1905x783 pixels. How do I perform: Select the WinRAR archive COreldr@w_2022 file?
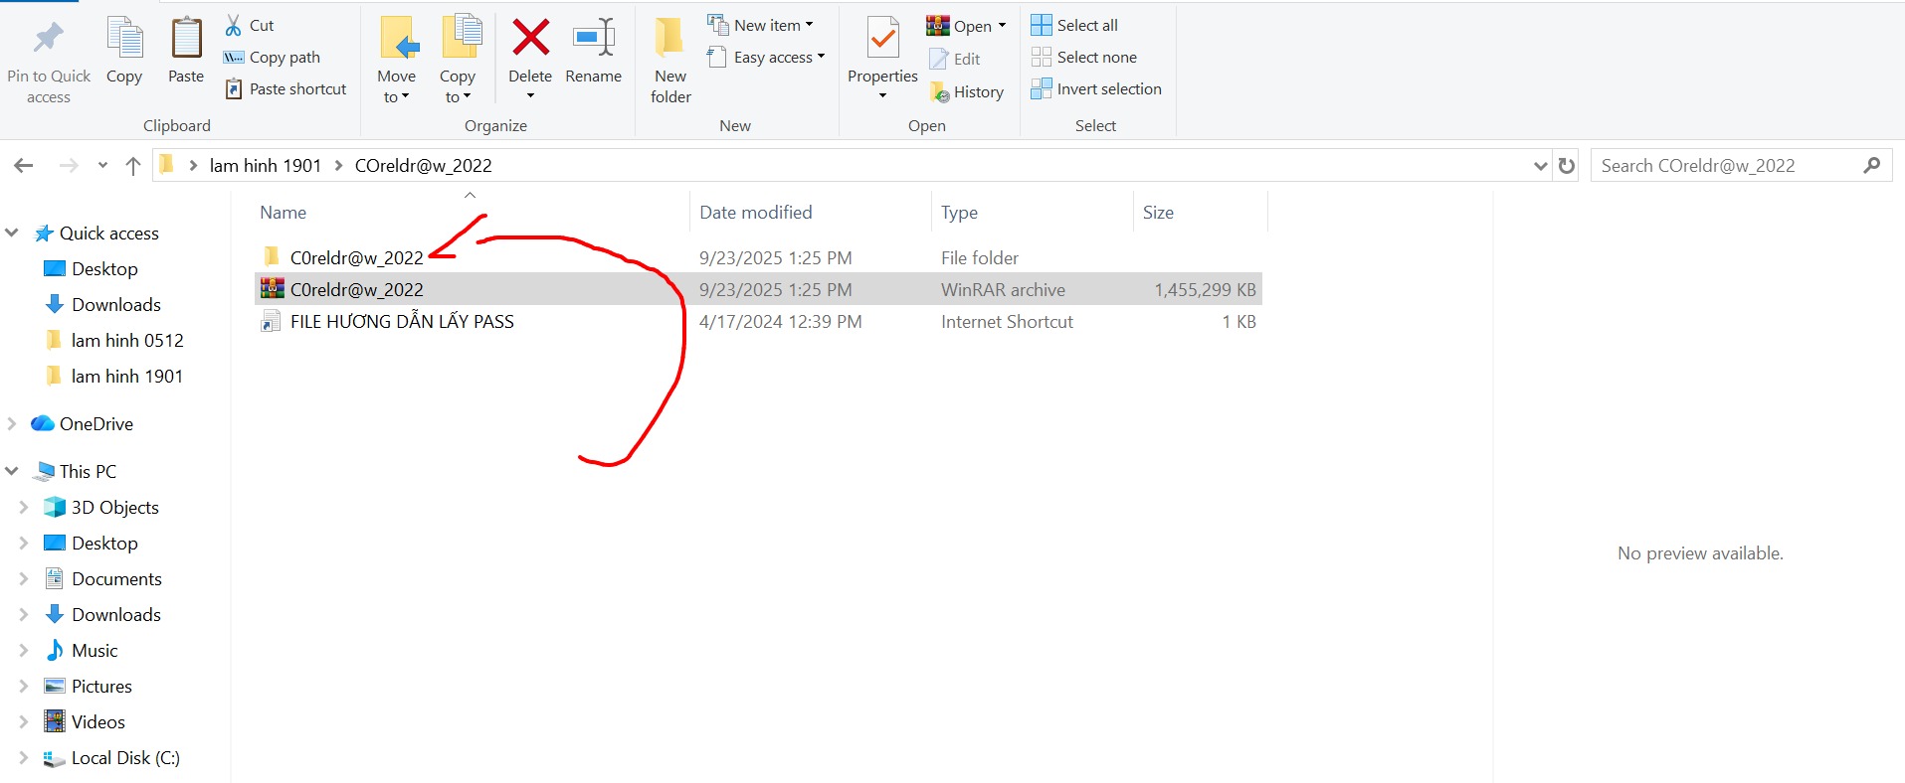tap(356, 289)
